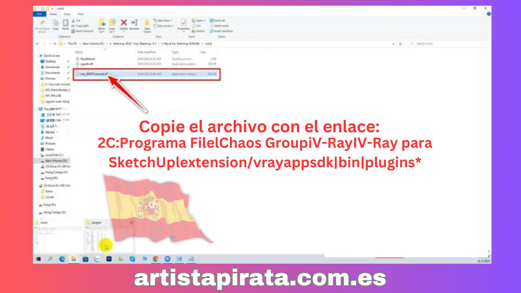This screenshot has width=521, height=293.
Task: Click the Paste icon in the ribbon
Action: [x=66, y=23]
